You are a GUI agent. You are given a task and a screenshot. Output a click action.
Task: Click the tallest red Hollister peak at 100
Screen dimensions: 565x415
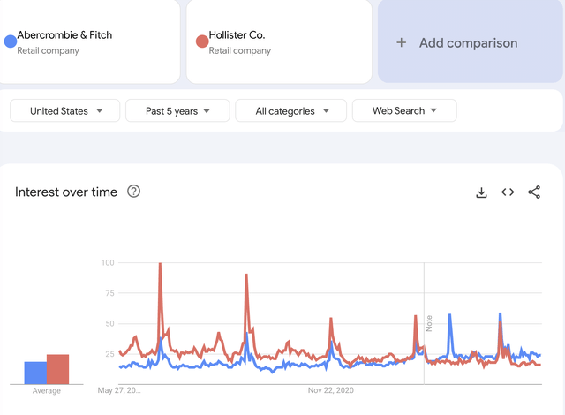tap(160, 264)
